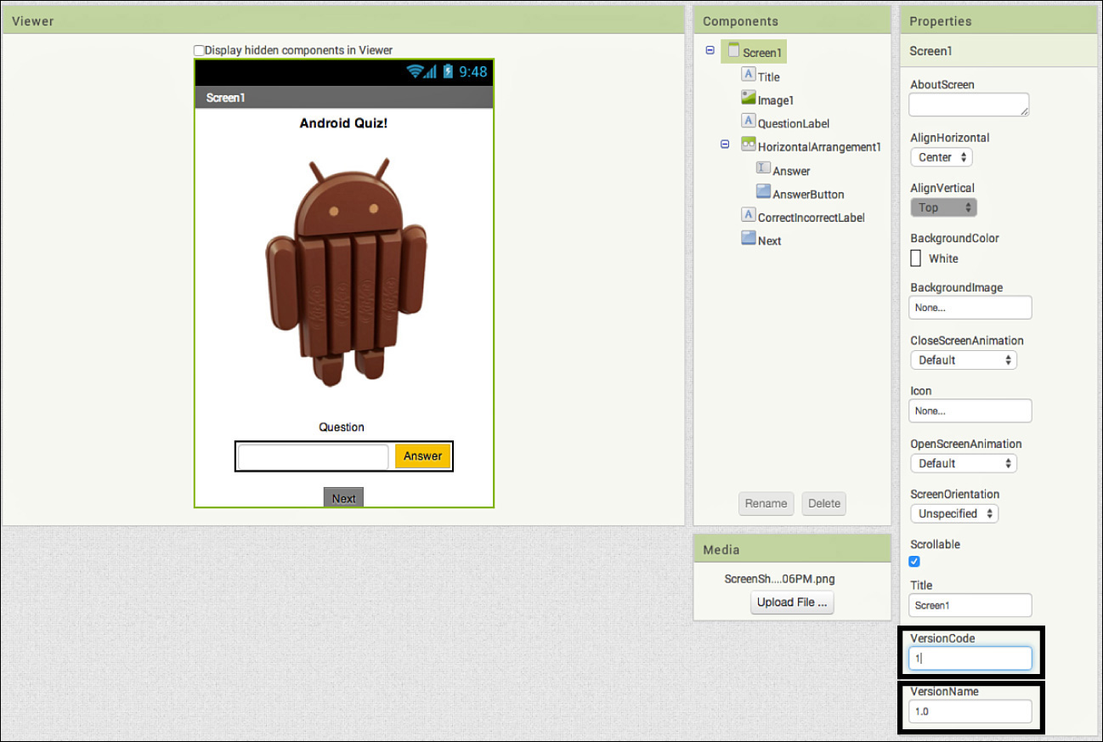Click the Rename button
This screenshot has height=742, width=1103.
pyautogui.click(x=766, y=503)
